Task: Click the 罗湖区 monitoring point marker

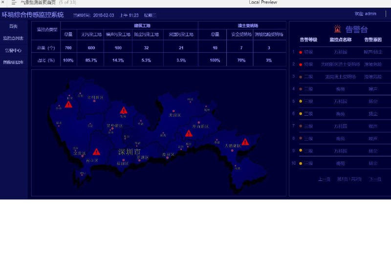Action: 139,160
